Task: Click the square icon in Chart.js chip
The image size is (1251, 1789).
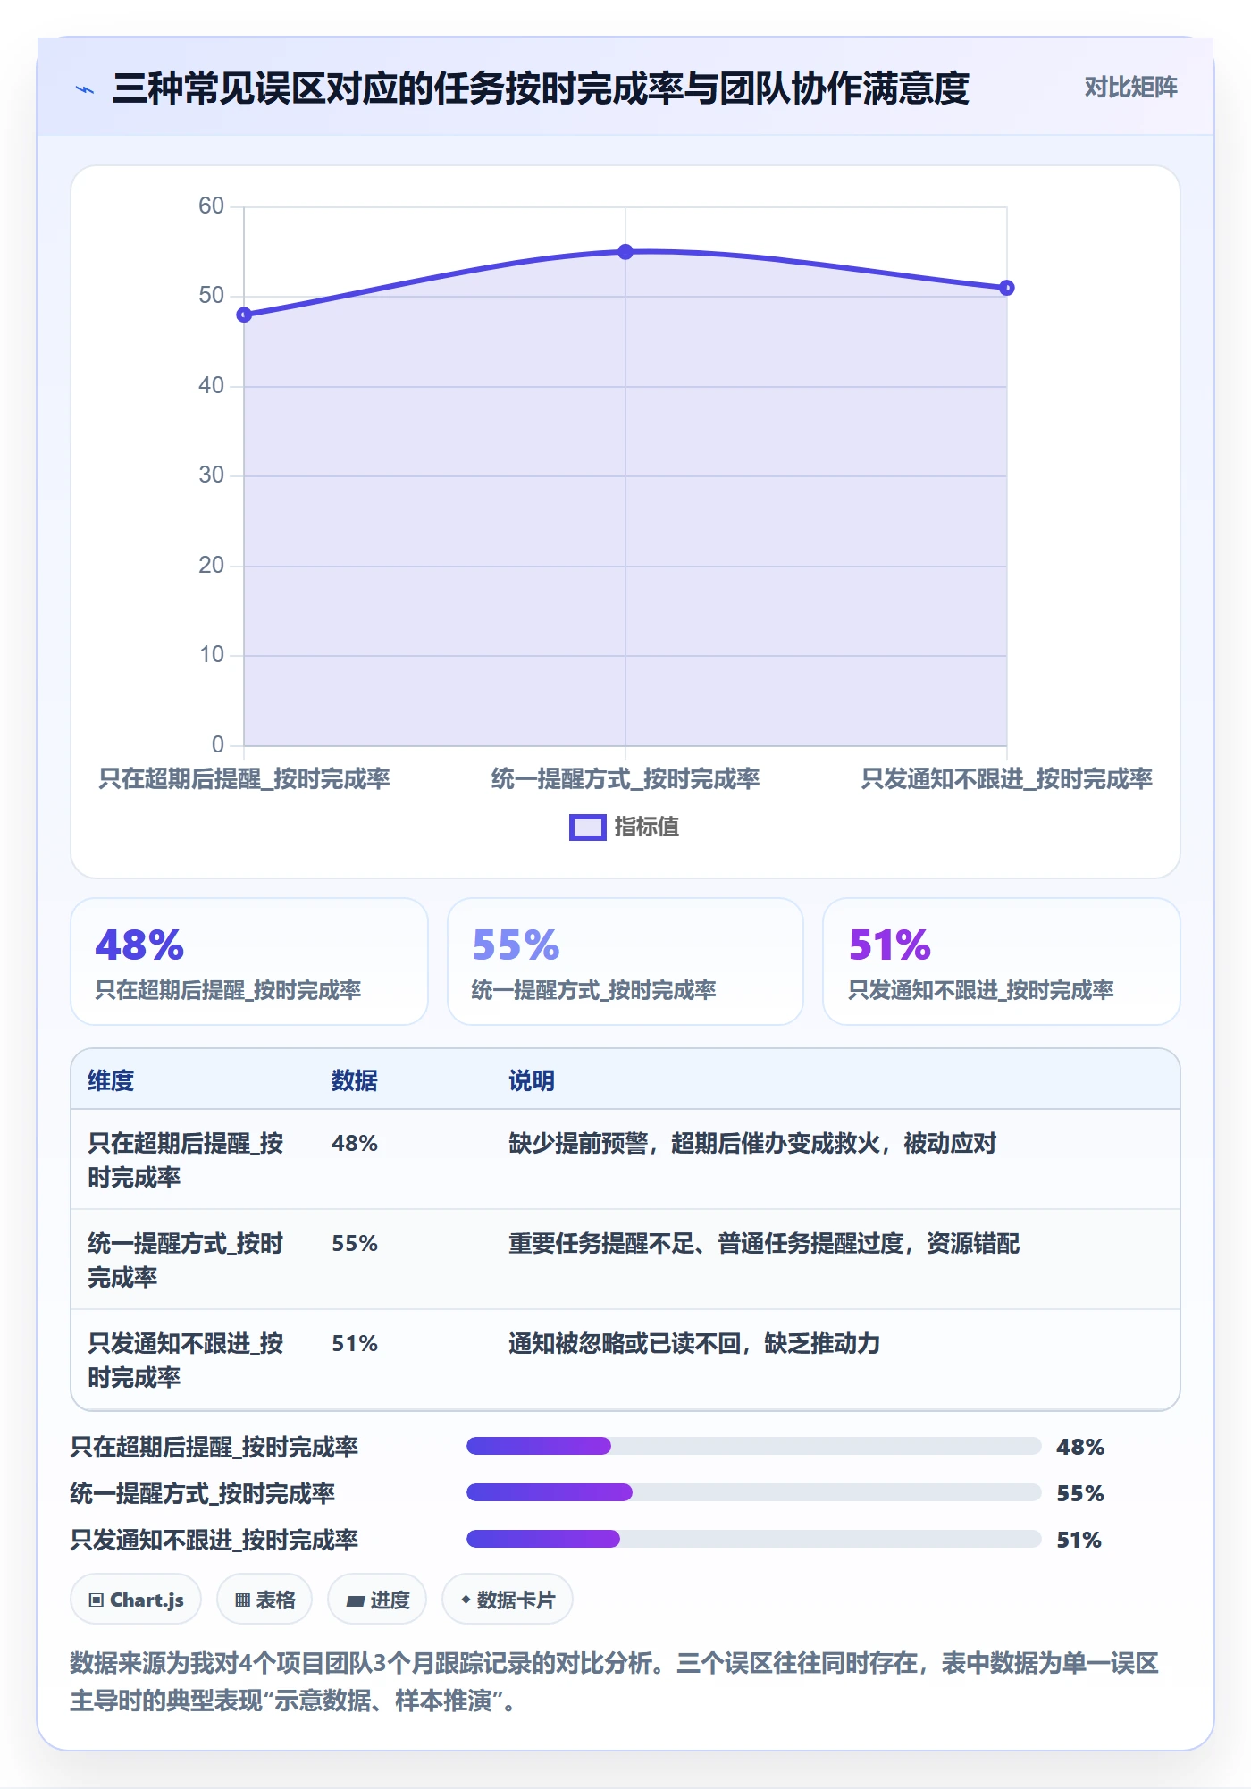Action: pos(97,1600)
